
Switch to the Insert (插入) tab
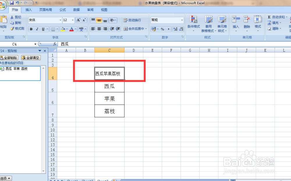point(29,10)
